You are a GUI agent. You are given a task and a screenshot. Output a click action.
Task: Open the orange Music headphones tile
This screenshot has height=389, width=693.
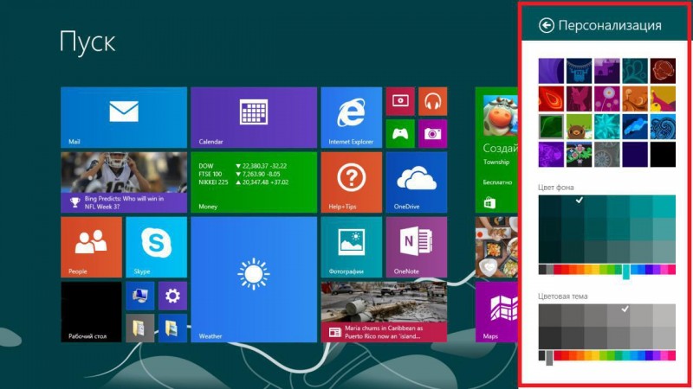432,101
